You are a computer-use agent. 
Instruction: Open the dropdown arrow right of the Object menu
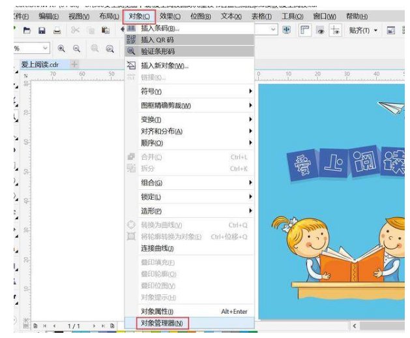tap(273, 29)
